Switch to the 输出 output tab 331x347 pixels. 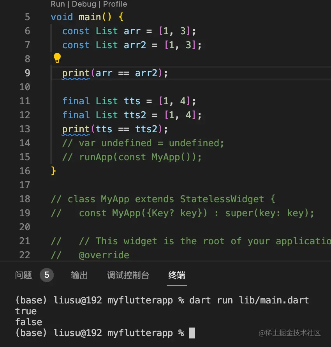(79, 275)
